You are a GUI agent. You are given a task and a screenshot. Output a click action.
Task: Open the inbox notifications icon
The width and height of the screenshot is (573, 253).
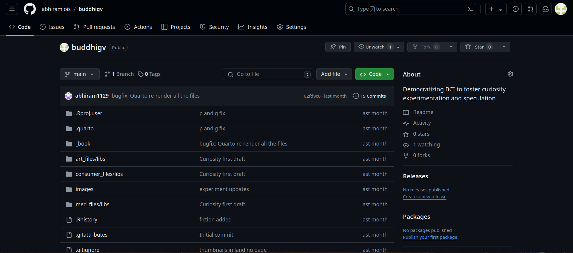(546, 9)
